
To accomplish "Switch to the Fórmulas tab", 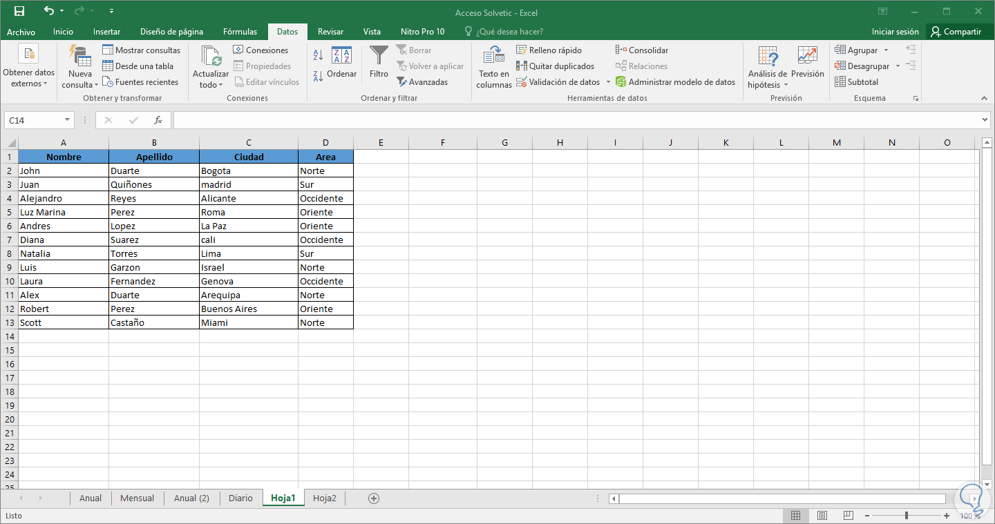I will tap(240, 32).
